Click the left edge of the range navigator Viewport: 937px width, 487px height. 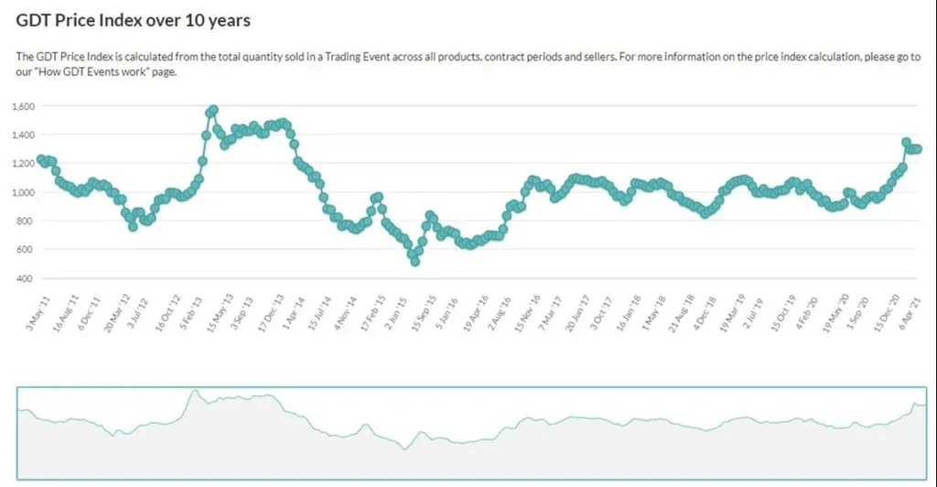pos(18,433)
